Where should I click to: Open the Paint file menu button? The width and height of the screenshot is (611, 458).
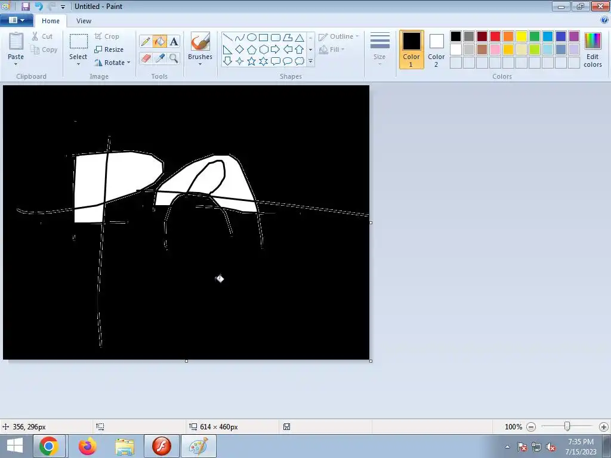[16, 20]
